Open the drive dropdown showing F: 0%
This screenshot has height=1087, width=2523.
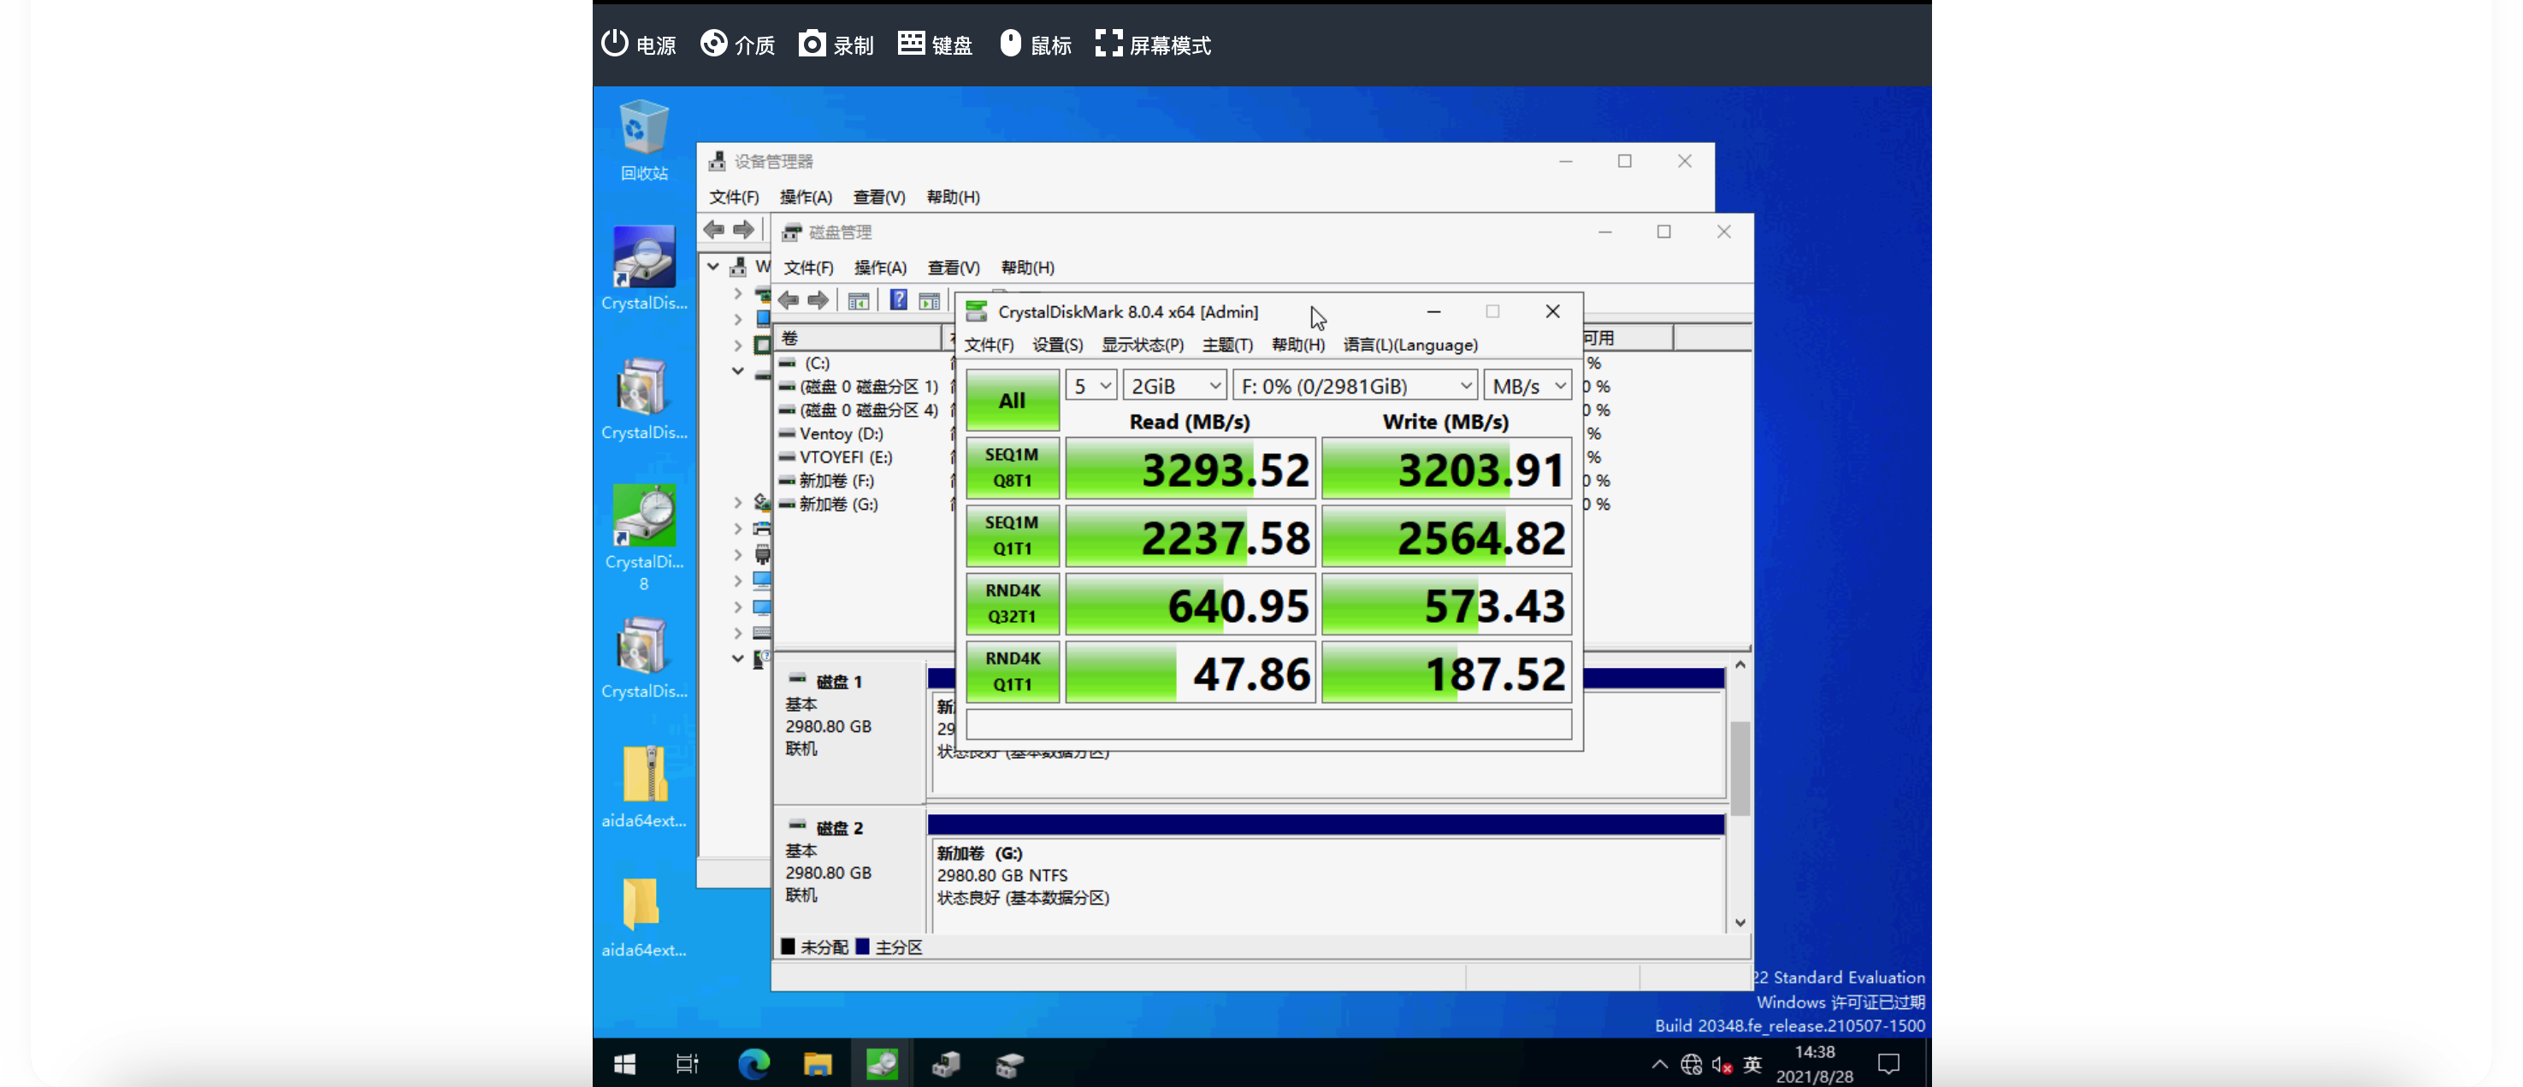click(x=1356, y=386)
